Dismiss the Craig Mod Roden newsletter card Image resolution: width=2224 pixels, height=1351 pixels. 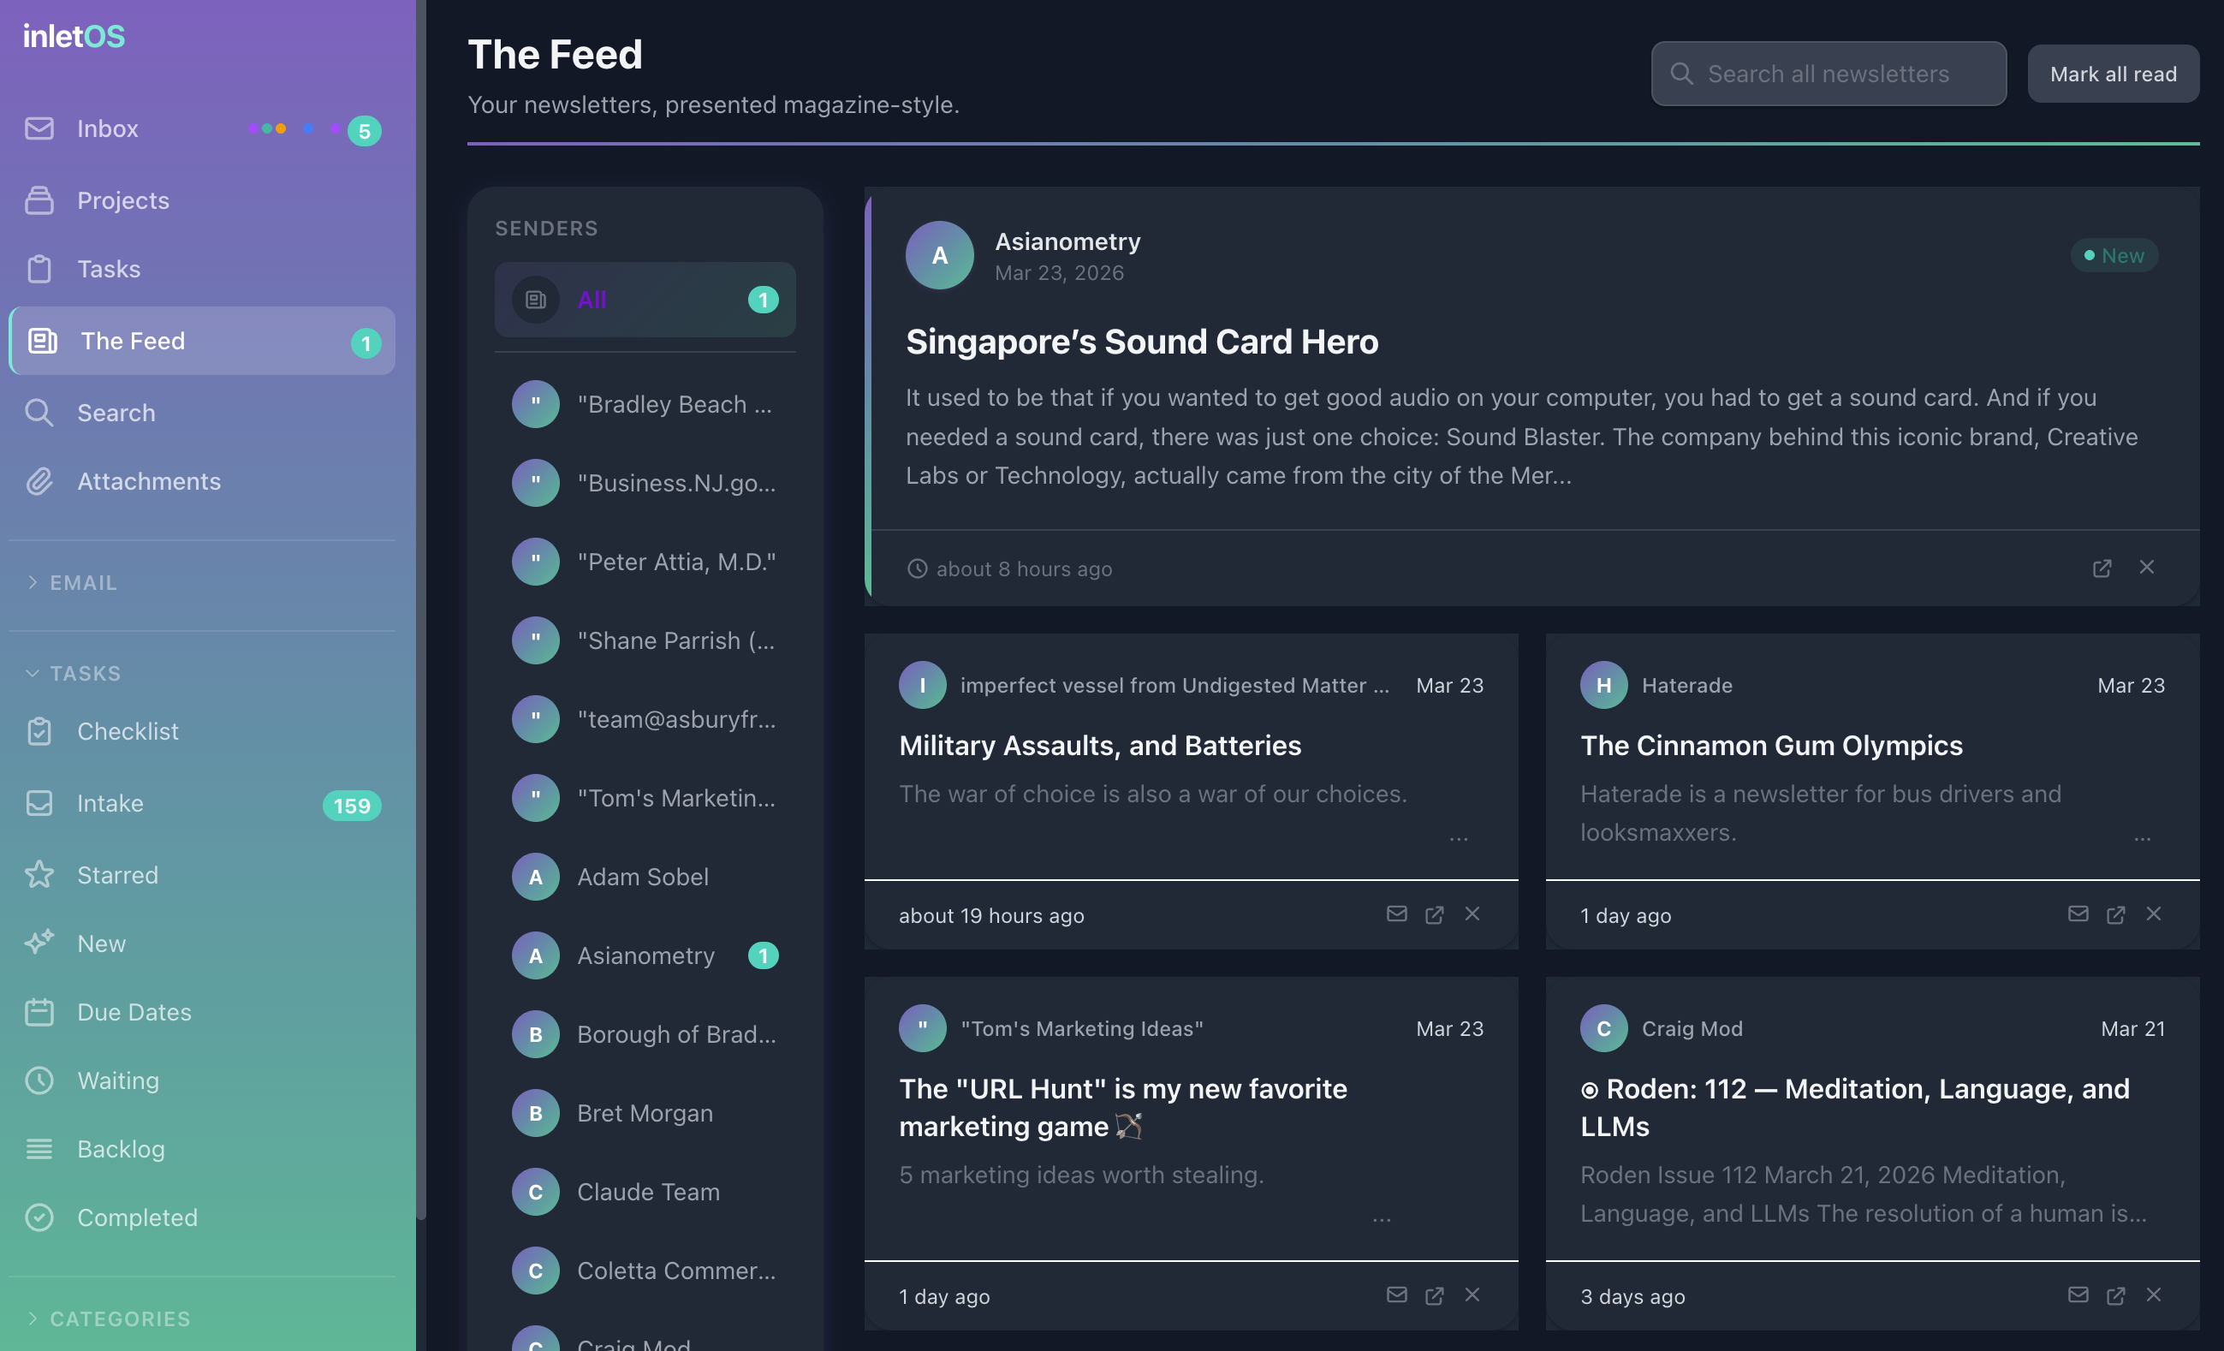(x=2154, y=1295)
